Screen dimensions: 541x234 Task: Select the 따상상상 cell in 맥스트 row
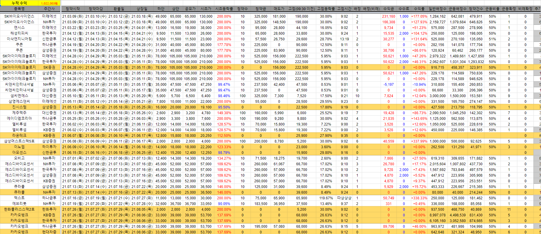[x=344, y=198]
